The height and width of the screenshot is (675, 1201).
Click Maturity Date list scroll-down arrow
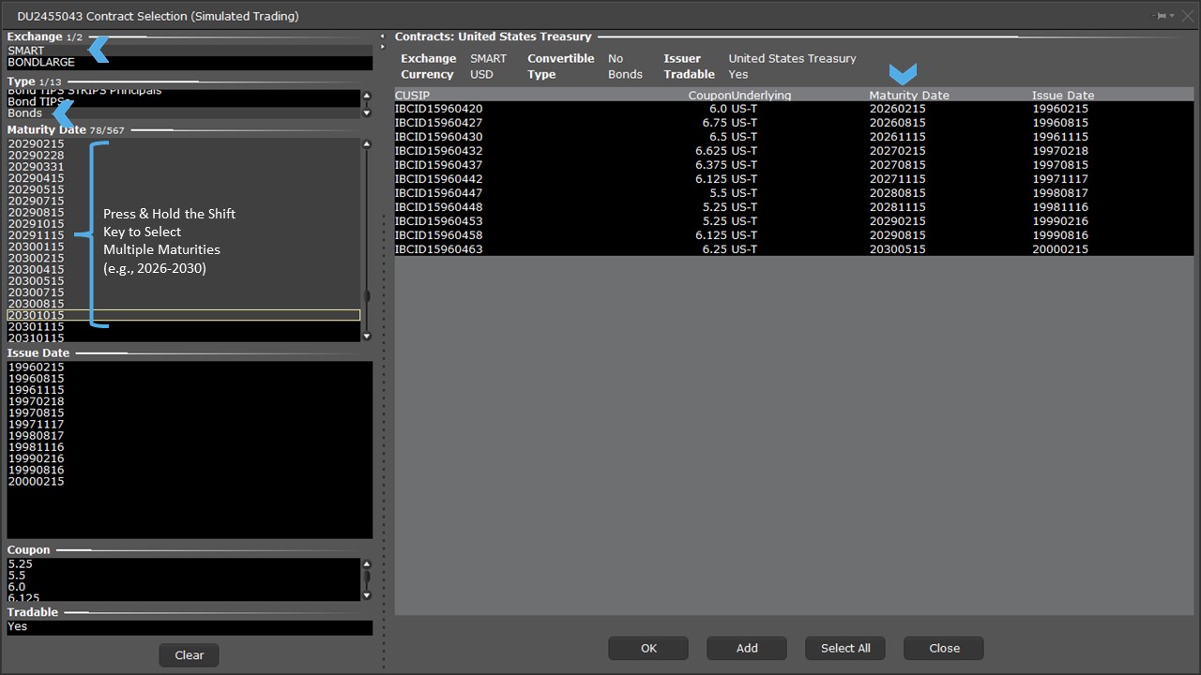tap(366, 337)
